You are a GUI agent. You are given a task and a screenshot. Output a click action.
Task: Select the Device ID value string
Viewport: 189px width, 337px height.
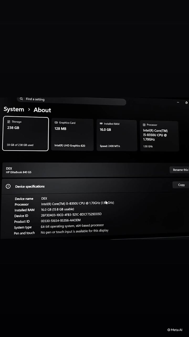(x=71, y=215)
